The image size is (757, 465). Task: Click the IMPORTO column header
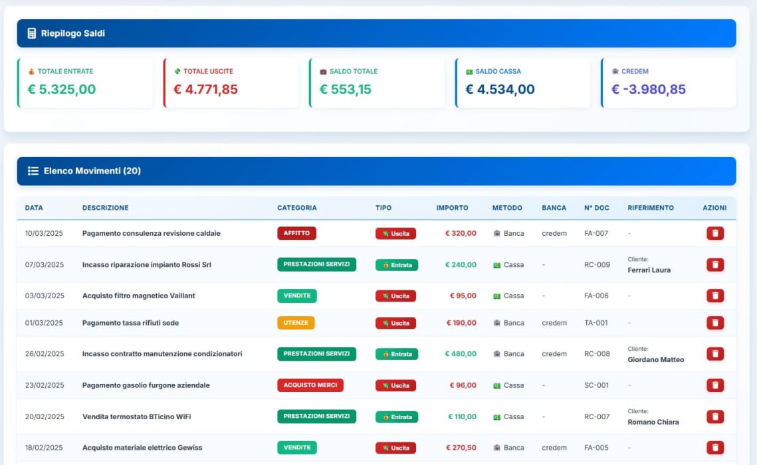point(452,207)
